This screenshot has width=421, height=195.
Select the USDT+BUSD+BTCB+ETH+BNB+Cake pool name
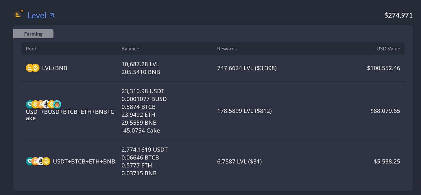click(x=70, y=115)
